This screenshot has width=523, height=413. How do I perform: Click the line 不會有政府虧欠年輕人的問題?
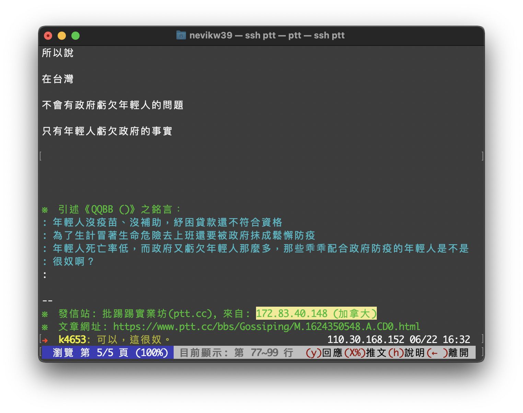[x=113, y=105]
